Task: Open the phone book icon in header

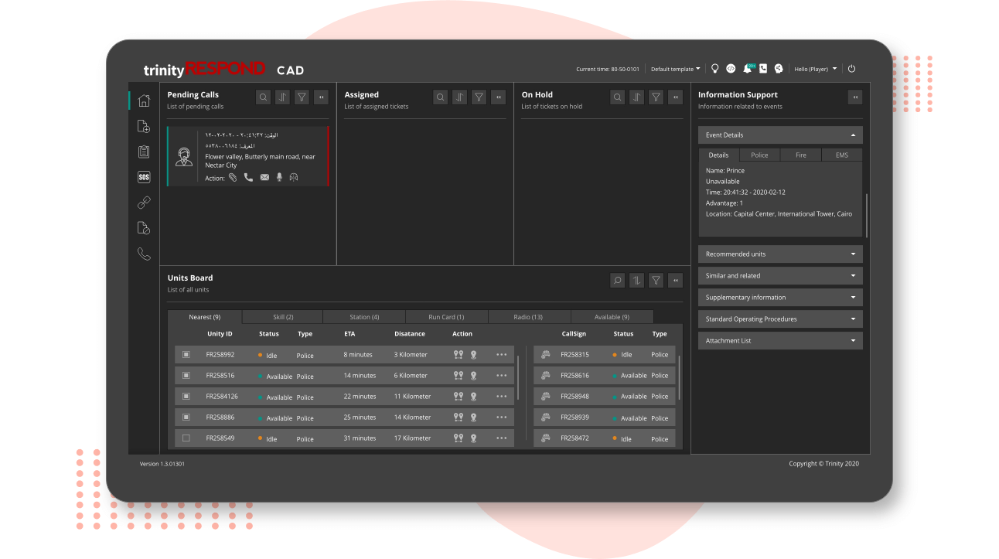Action: coord(763,68)
